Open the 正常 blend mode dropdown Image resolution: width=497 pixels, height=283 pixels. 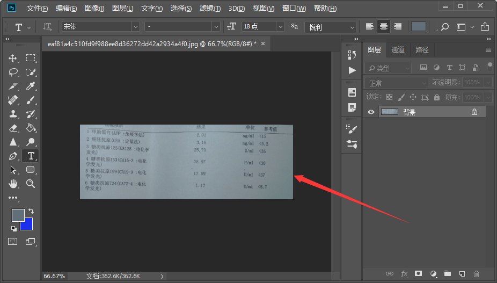point(396,83)
